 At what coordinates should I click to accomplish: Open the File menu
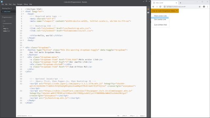(3, 4)
